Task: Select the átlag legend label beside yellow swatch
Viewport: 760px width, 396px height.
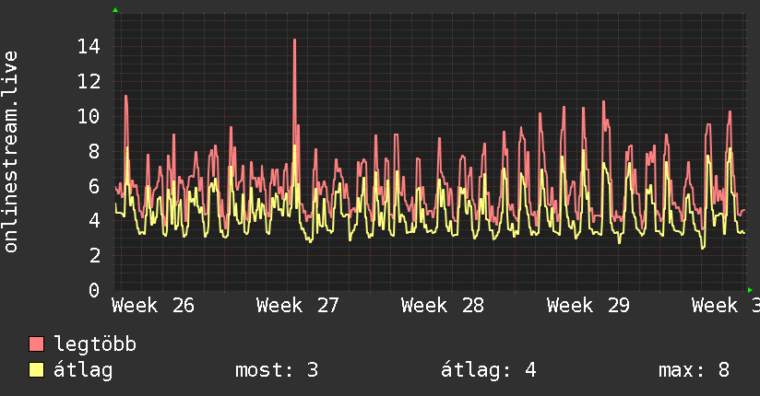Action: [83, 370]
